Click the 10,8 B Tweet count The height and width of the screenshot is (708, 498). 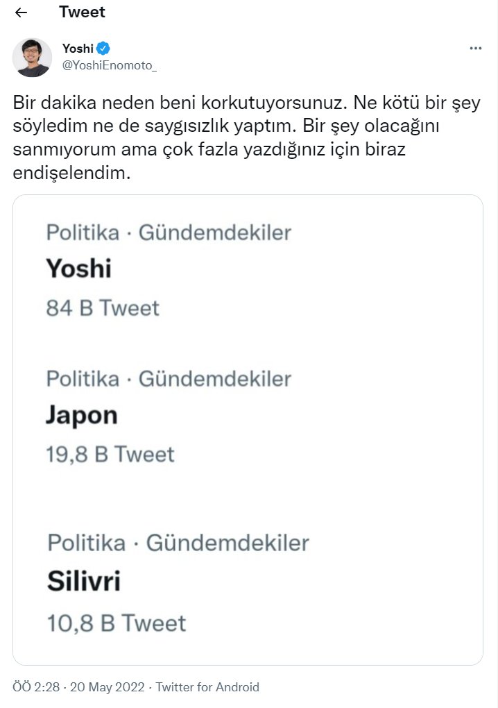[x=117, y=623]
